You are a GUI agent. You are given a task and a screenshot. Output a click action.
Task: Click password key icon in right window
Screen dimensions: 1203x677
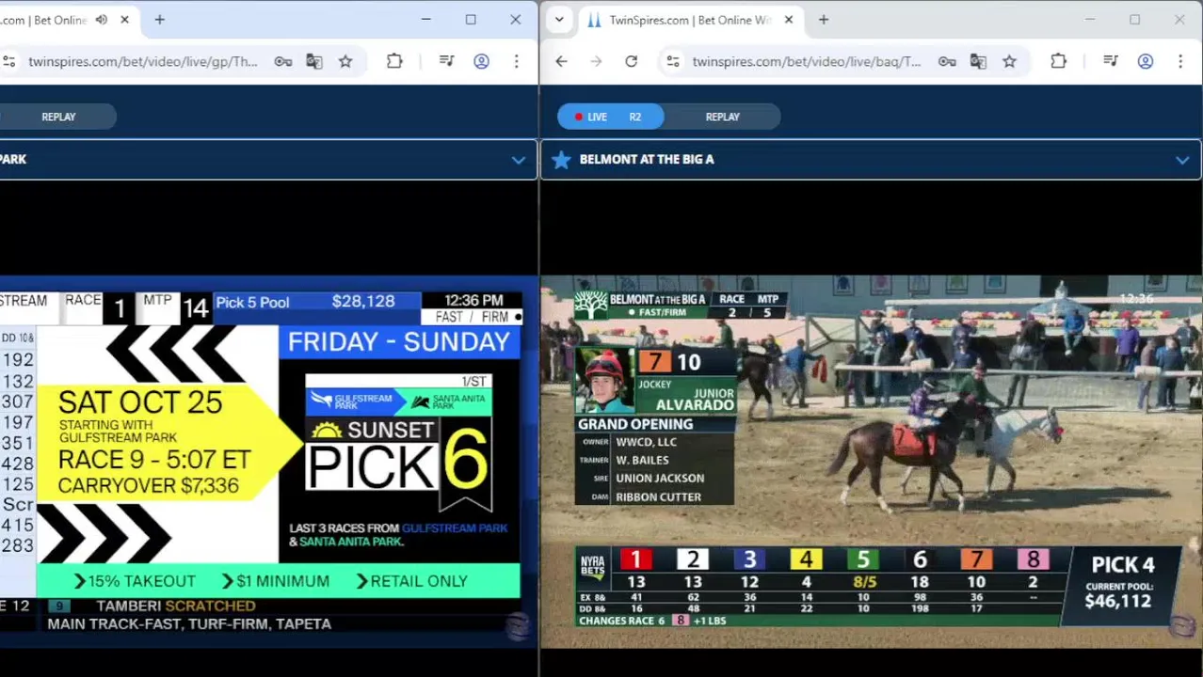click(x=947, y=61)
